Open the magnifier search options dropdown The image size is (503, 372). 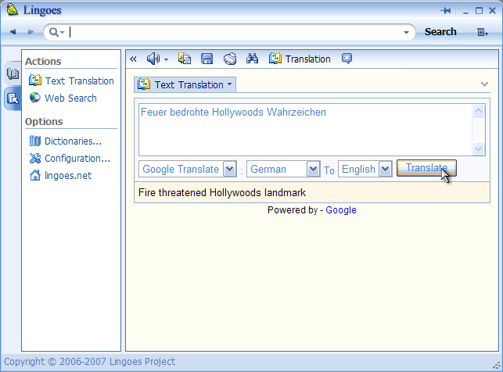tap(56, 32)
